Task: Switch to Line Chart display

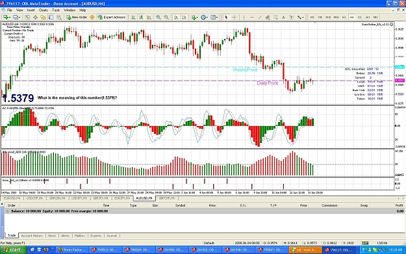Action: (149, 18)
